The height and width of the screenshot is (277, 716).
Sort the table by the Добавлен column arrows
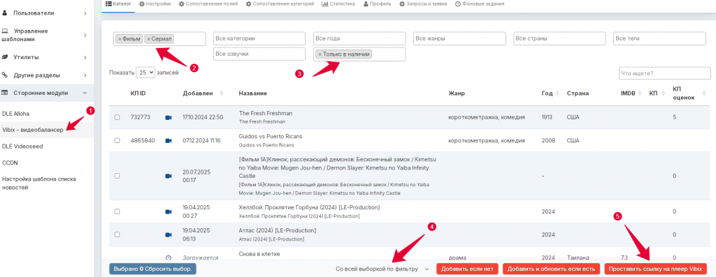click(x=222, y=93)
